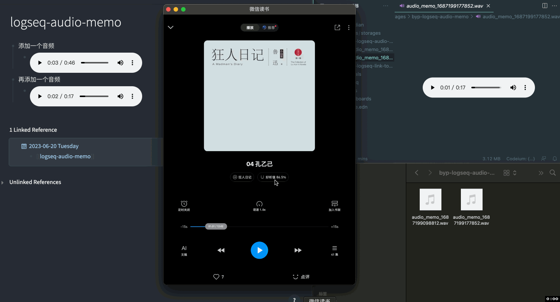Show more Finder toolbar items

click(x=541, y=173)
